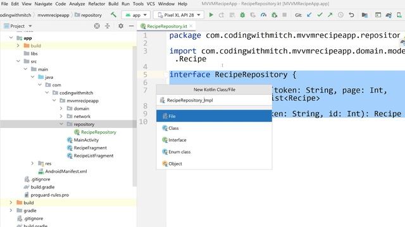Select RecipeListFragment in project tree
This screenshot has height=227, width=405.
[93, 156]
